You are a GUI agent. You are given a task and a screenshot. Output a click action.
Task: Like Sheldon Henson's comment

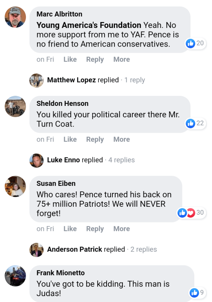(x=70, y=139)
